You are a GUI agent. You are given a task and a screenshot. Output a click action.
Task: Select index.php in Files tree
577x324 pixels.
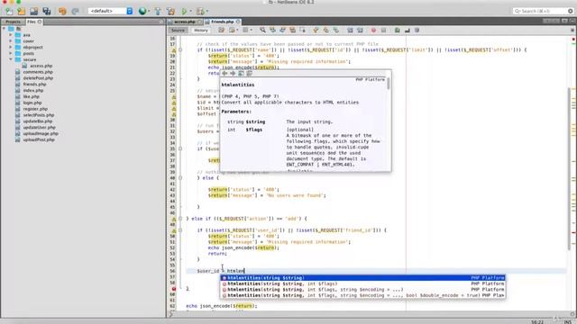pyautogui.click(x=33, y=90)
